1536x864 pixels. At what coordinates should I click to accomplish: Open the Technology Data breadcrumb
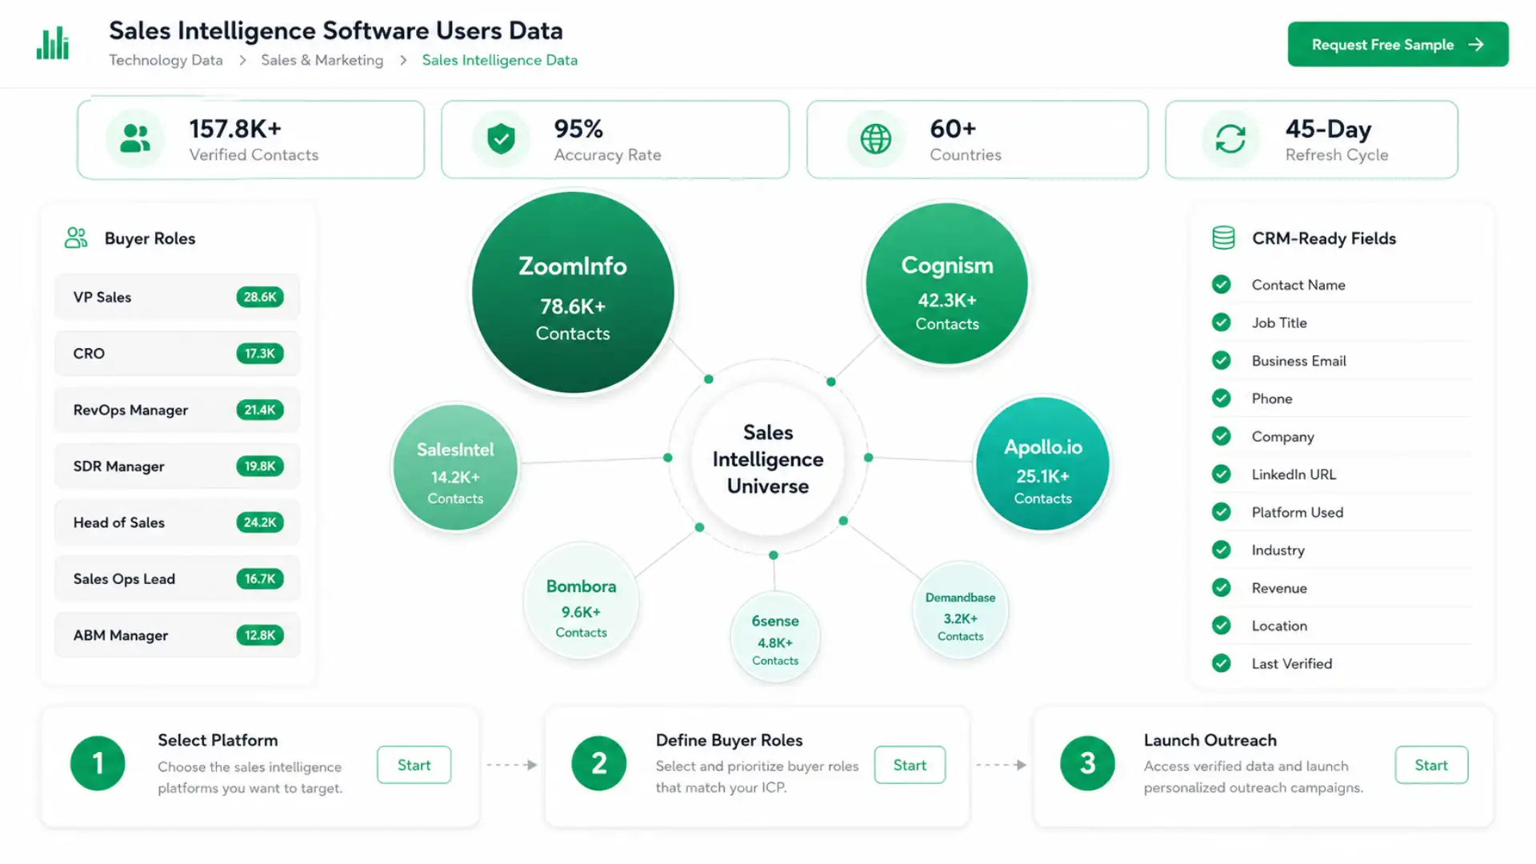[x=166, y=60]
